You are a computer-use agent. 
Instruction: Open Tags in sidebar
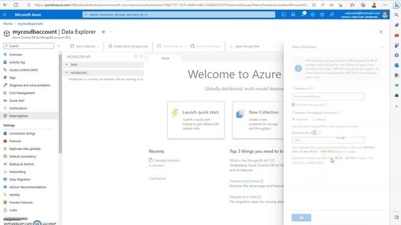[13, 77]
